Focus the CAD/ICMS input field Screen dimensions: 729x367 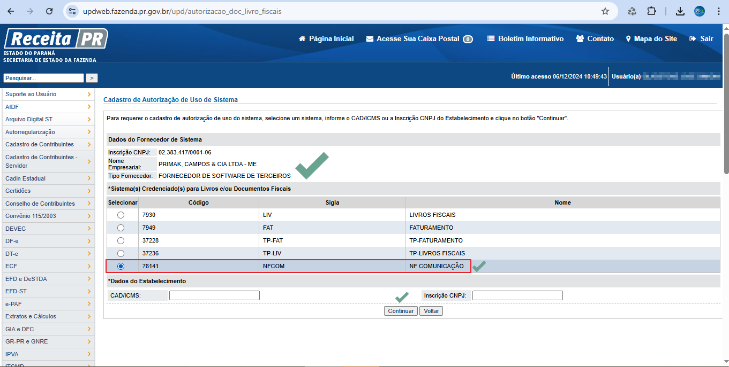tap(214, 295)
